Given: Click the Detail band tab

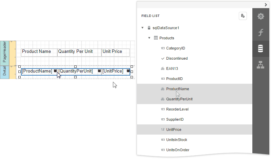Looking at the screenshot, I should click(4, 72).
